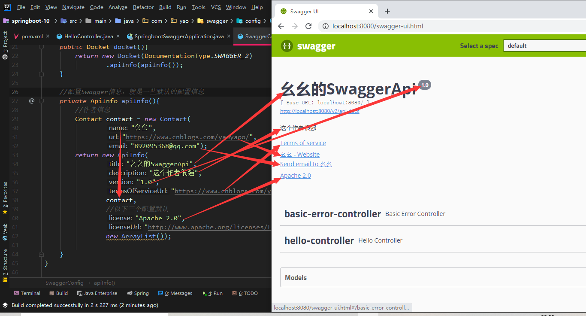Go back in the browser
This screenshot has width=586, height=316.
tap(281, 26)
